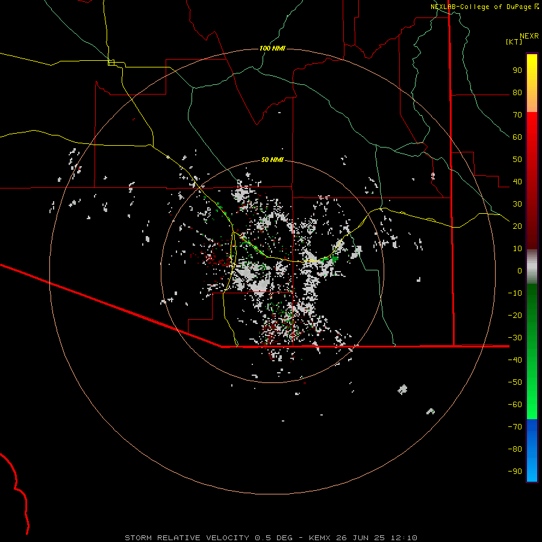
Task: Click the Storm Relative Velocity caption at bottom
Action: [271, 538]
